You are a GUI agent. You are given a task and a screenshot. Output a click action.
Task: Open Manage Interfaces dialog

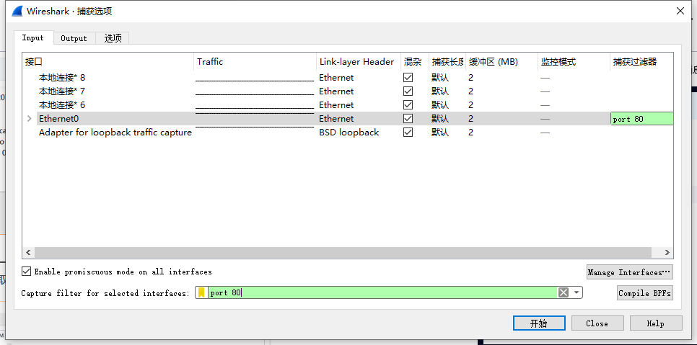click(629, 272)
